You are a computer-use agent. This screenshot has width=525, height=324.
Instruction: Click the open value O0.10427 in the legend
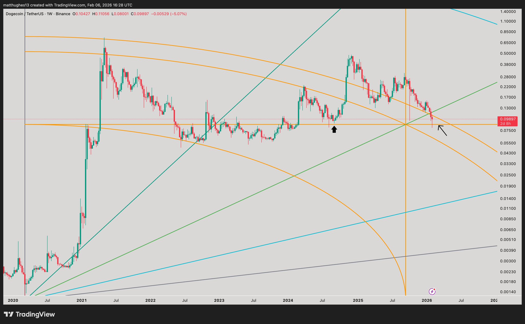coord(81,14)
